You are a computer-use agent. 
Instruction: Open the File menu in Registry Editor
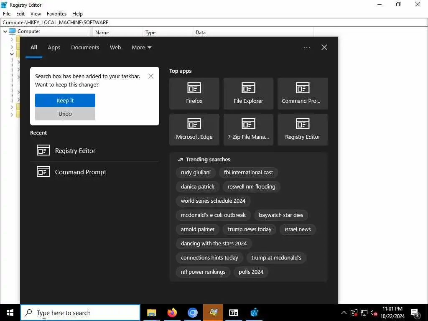pyautogui.click(x=7, y=14)
